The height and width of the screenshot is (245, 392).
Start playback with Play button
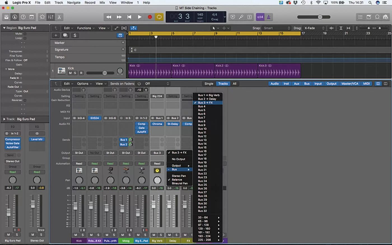point(139,17)
